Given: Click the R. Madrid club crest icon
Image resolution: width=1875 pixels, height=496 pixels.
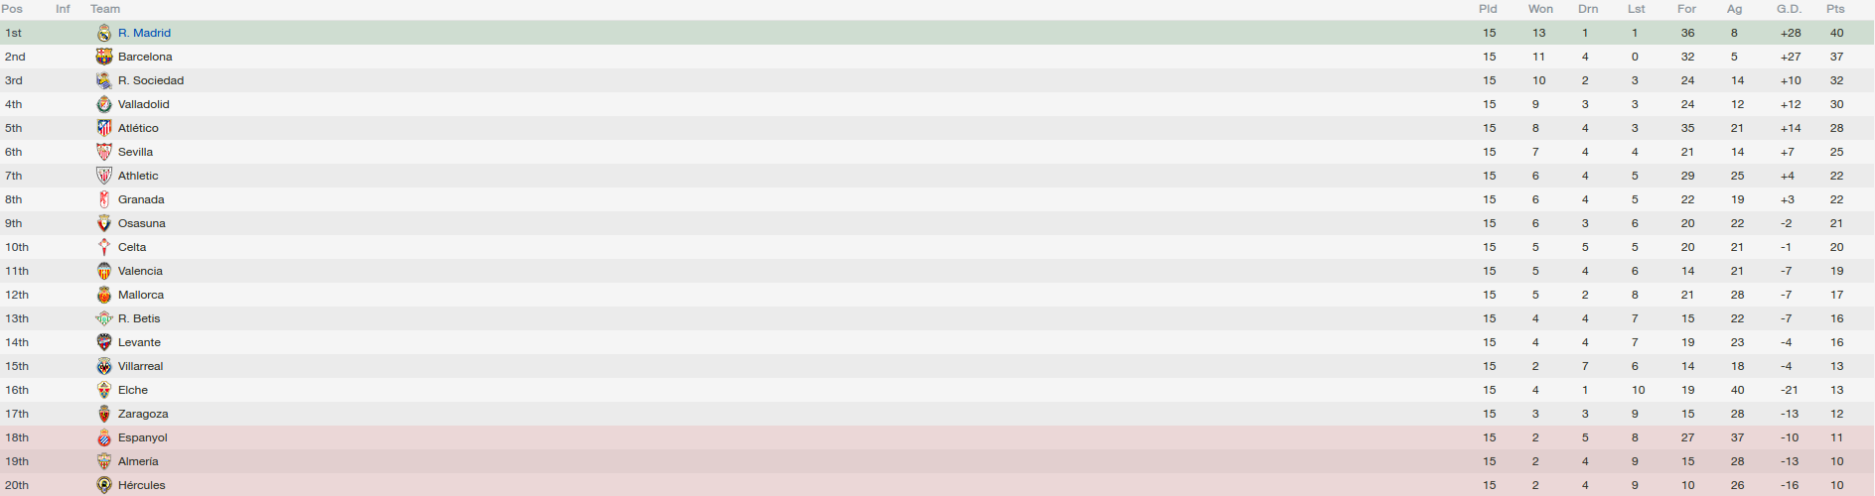Looking at the screenshot, I should click(104, 33).
